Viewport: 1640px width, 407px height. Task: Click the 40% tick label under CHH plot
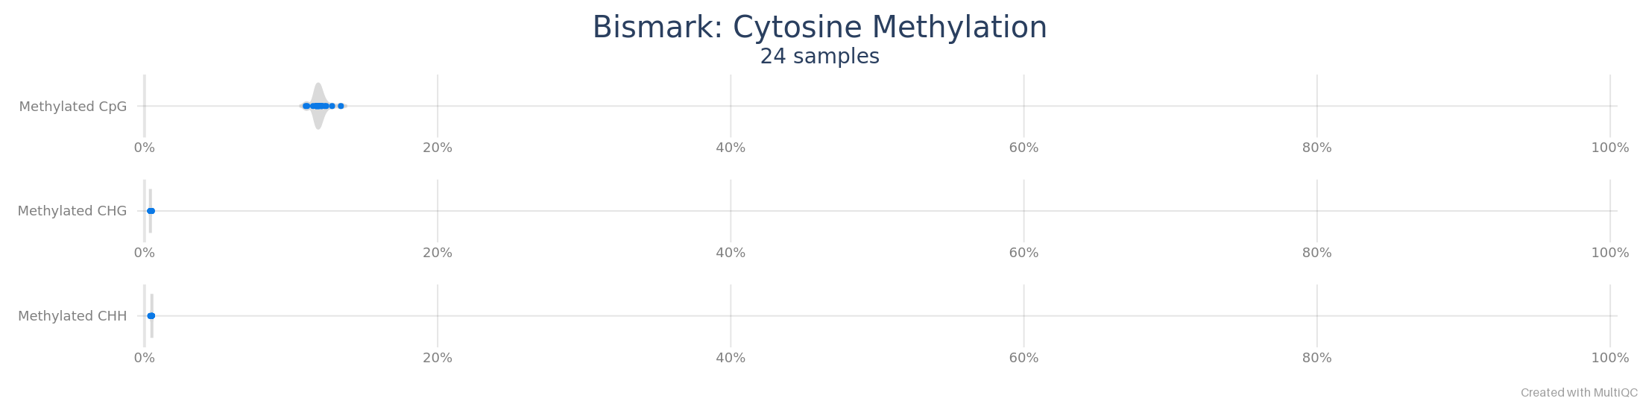[731, 358]
